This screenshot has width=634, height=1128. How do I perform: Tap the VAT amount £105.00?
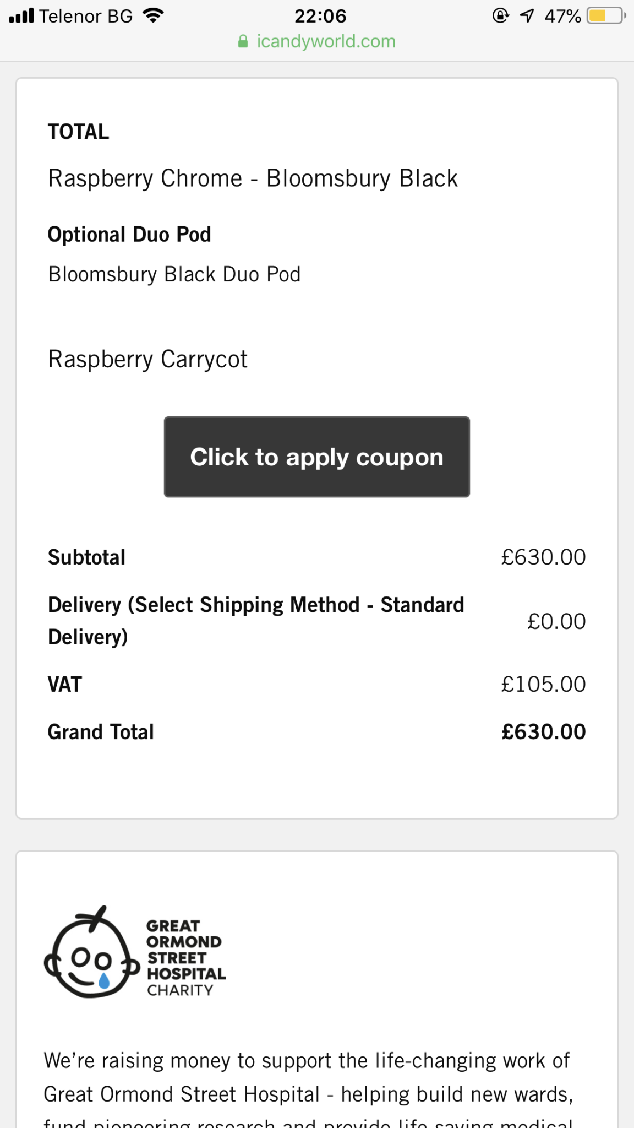[543, 685]
